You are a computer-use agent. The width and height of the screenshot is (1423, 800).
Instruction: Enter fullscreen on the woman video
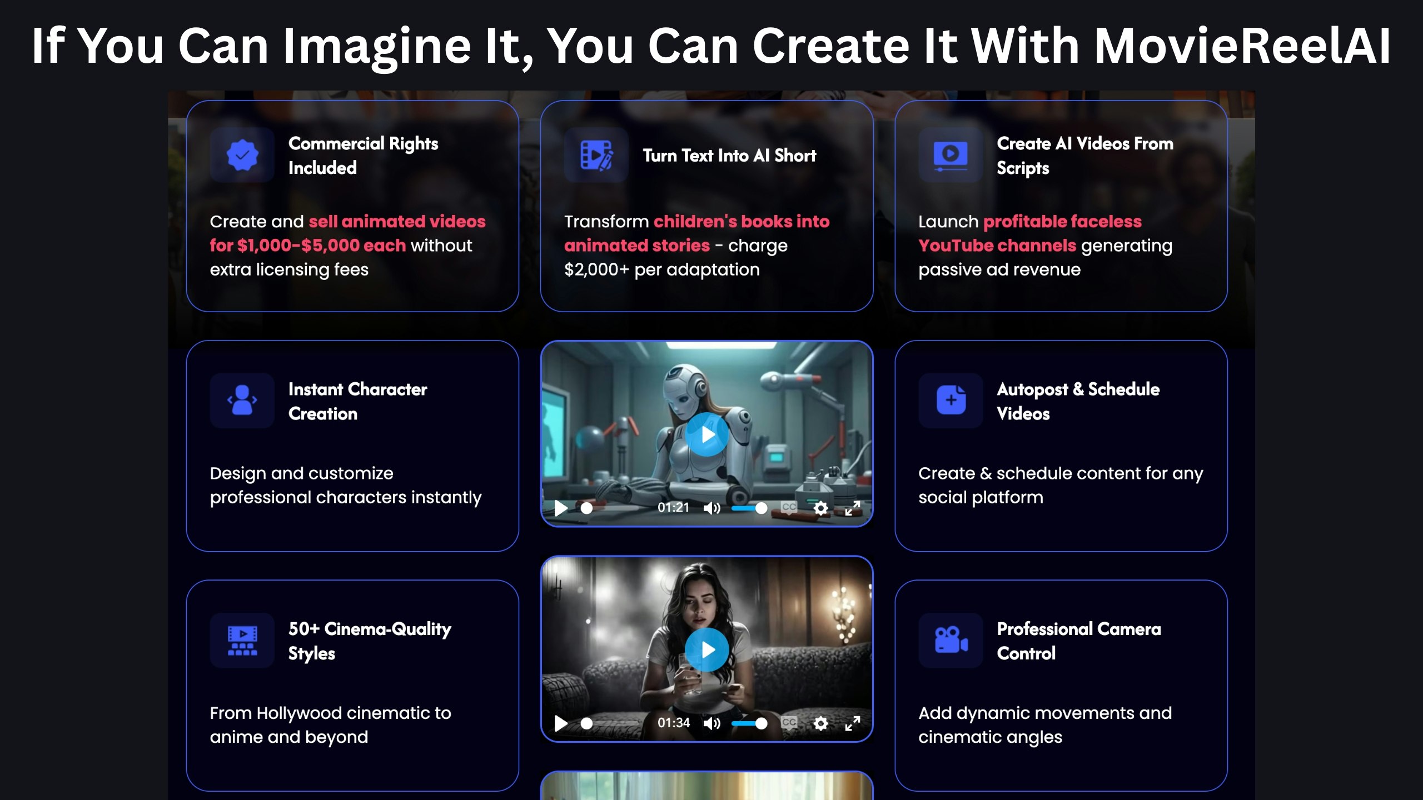tap(852, 723)
